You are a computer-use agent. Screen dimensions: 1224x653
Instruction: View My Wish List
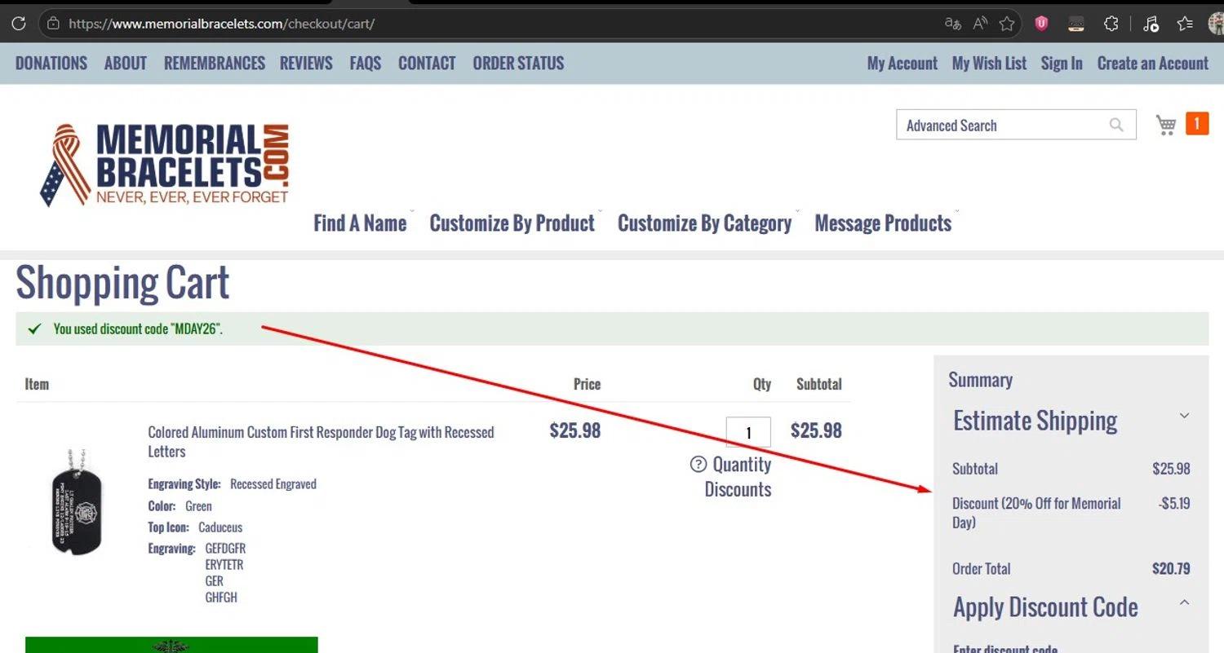point(989,63)
